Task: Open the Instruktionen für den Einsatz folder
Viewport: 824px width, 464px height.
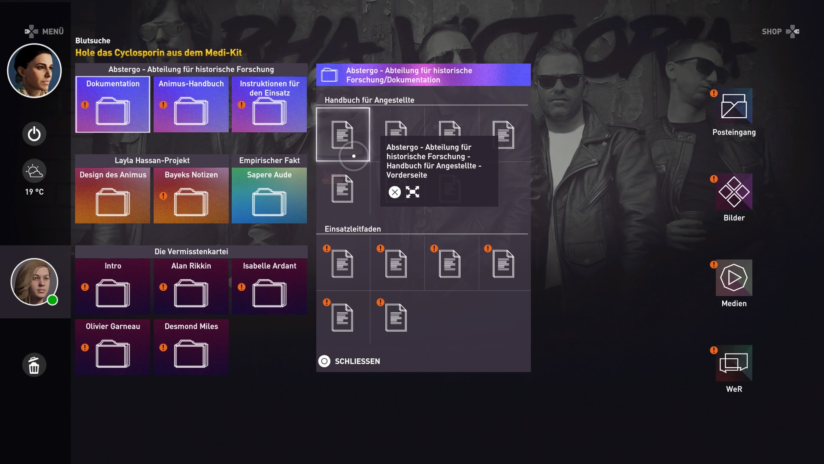Action: [270, 104]
